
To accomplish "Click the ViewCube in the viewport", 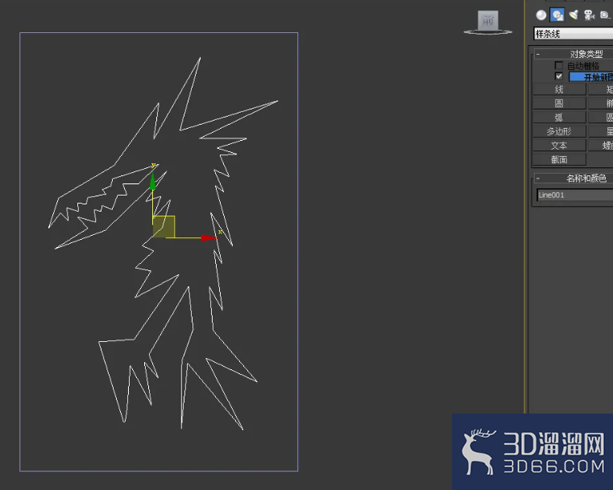I will coord(488,22).
